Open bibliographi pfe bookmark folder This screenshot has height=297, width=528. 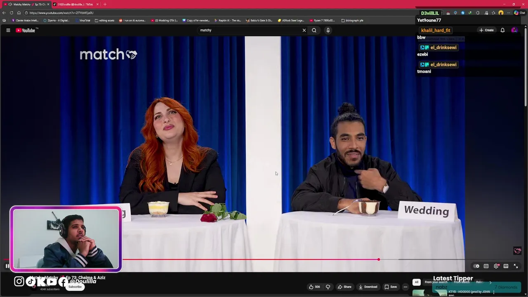[352, 20]
